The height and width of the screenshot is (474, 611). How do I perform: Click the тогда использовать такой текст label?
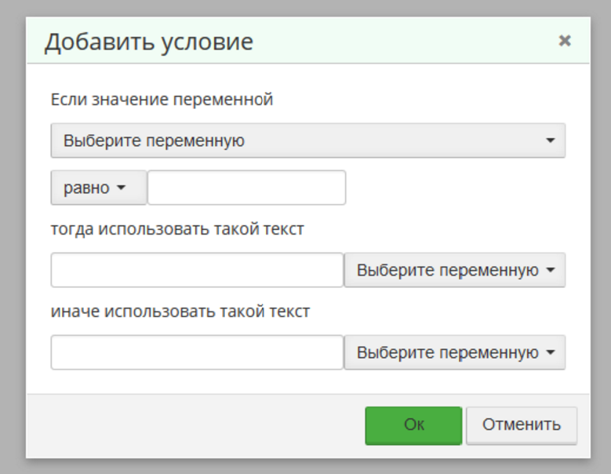(177, 229)
